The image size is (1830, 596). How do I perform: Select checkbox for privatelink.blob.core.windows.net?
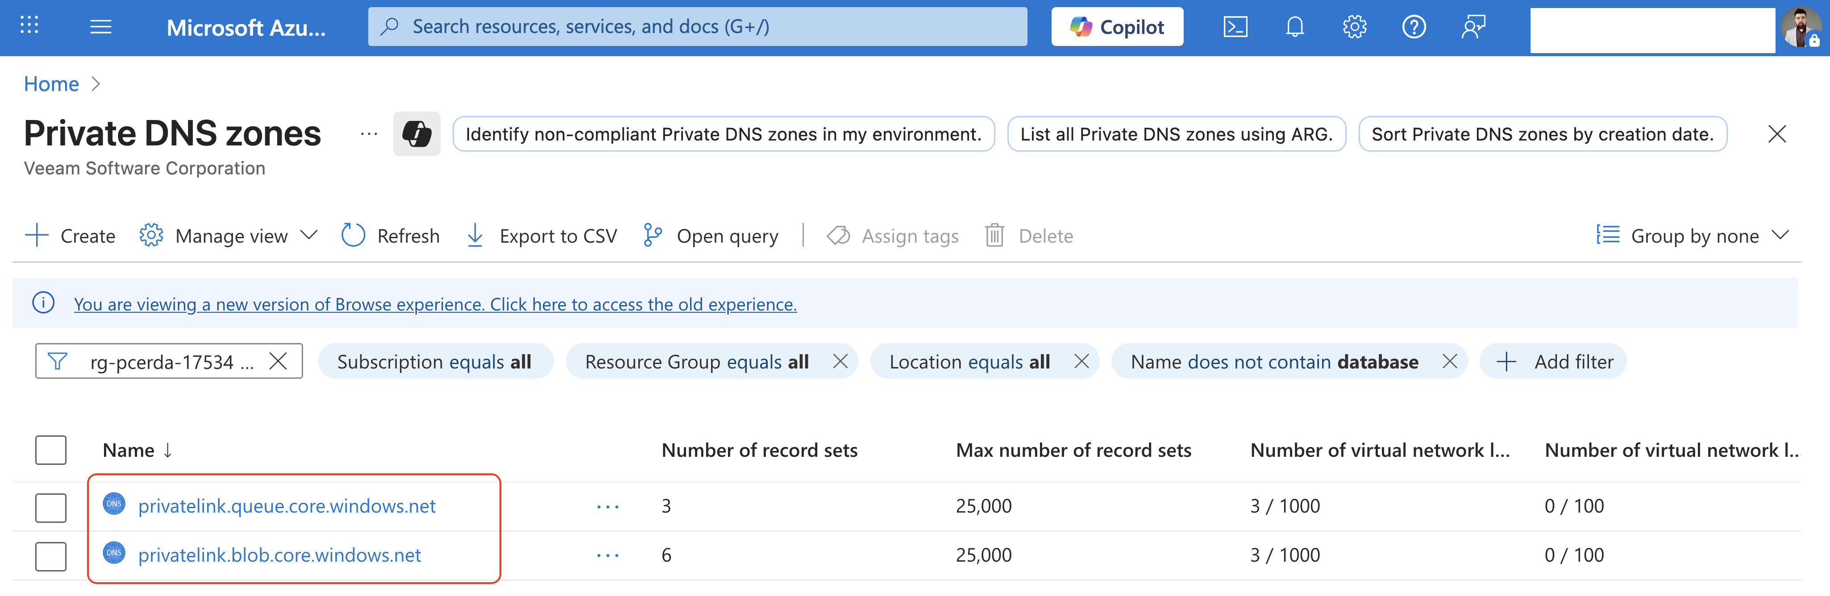click(51, 557)
